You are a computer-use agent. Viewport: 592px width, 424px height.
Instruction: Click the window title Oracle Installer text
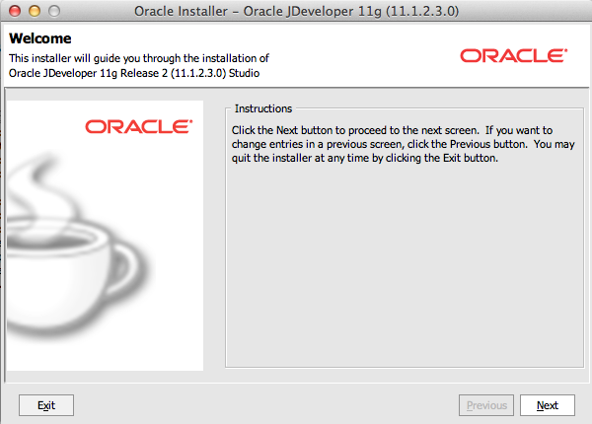point(296,11)
